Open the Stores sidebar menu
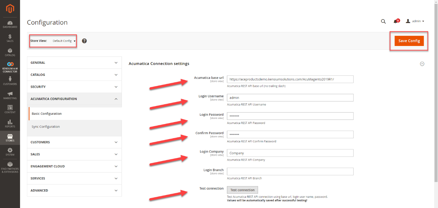 [10, 138]
